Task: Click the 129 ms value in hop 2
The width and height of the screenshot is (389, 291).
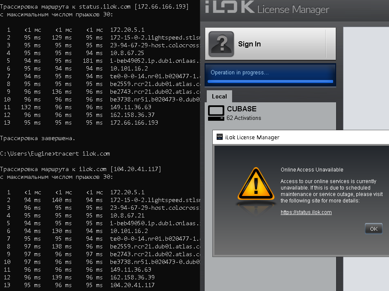Action: pyautogui.click(x=62, y=37)
